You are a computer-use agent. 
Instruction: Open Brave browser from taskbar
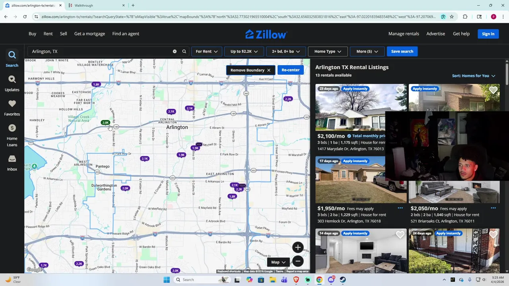pos(296,280)
